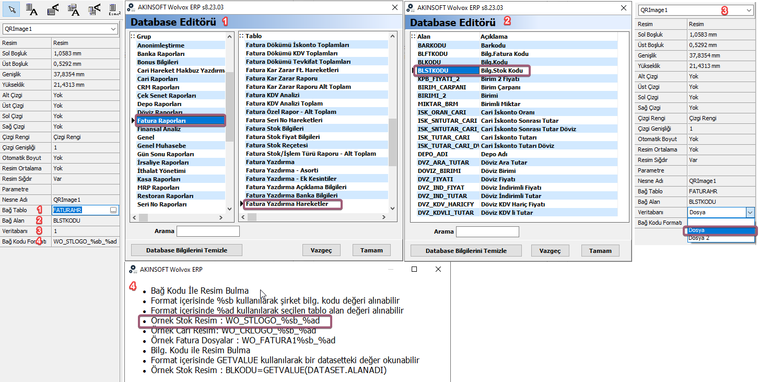
Task: Select the DOVIZ_BIRIMI field row
Action: tap(516, 171)
